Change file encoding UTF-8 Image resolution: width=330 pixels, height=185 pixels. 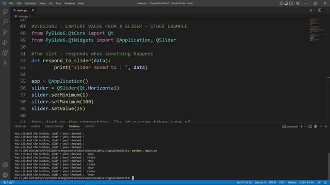[272, 182]
